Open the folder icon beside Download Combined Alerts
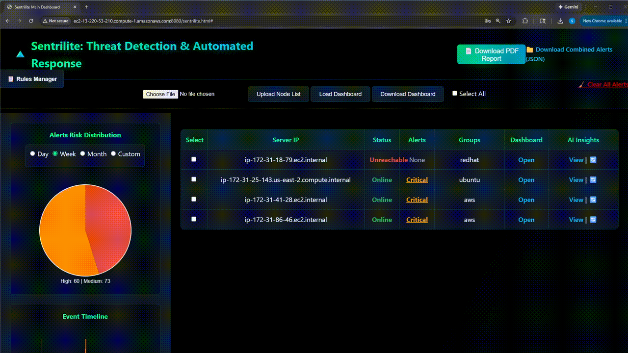This screenshot has height=353, width=628. click(530, 50)
